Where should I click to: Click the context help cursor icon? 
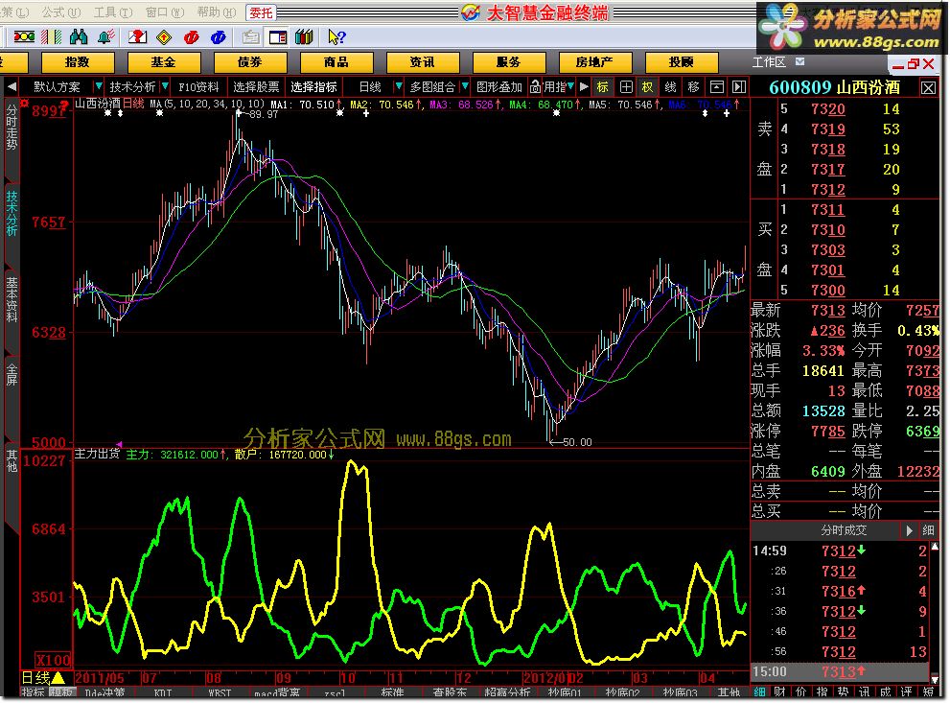pos(336,37)
